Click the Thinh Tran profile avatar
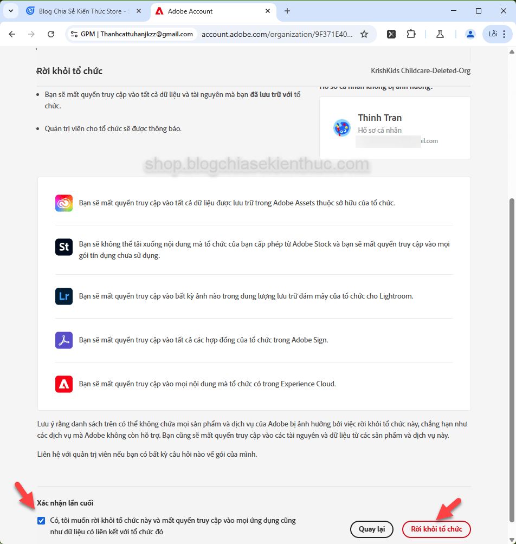 [x=342, y=128]
